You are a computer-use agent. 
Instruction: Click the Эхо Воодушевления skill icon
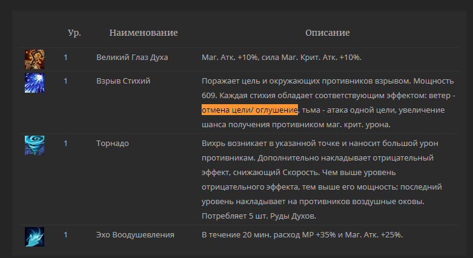tap(35, 236)
